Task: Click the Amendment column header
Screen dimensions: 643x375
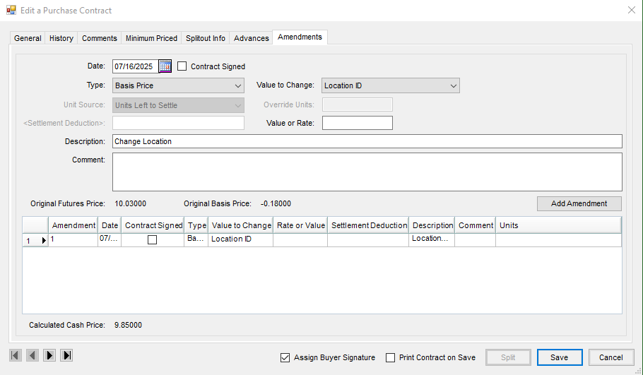Action: click(x=73, y=225)
